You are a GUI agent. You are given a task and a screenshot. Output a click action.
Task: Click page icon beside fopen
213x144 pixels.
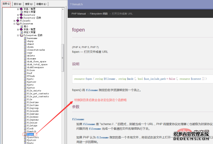[x=25, y=135]
